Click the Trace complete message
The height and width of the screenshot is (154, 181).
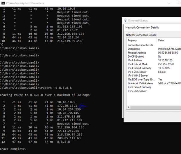coord(13,149)
